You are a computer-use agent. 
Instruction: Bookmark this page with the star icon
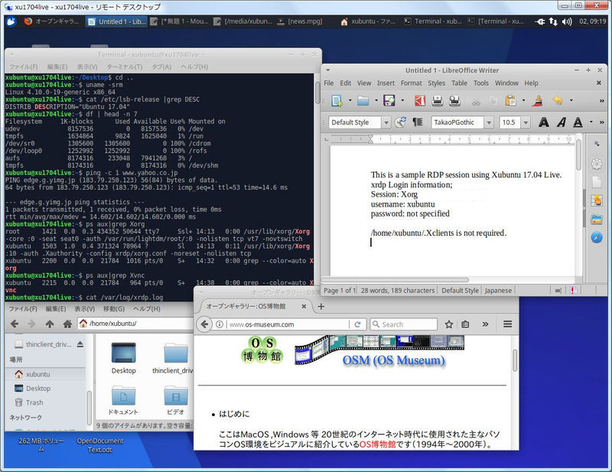click(449, 324)
